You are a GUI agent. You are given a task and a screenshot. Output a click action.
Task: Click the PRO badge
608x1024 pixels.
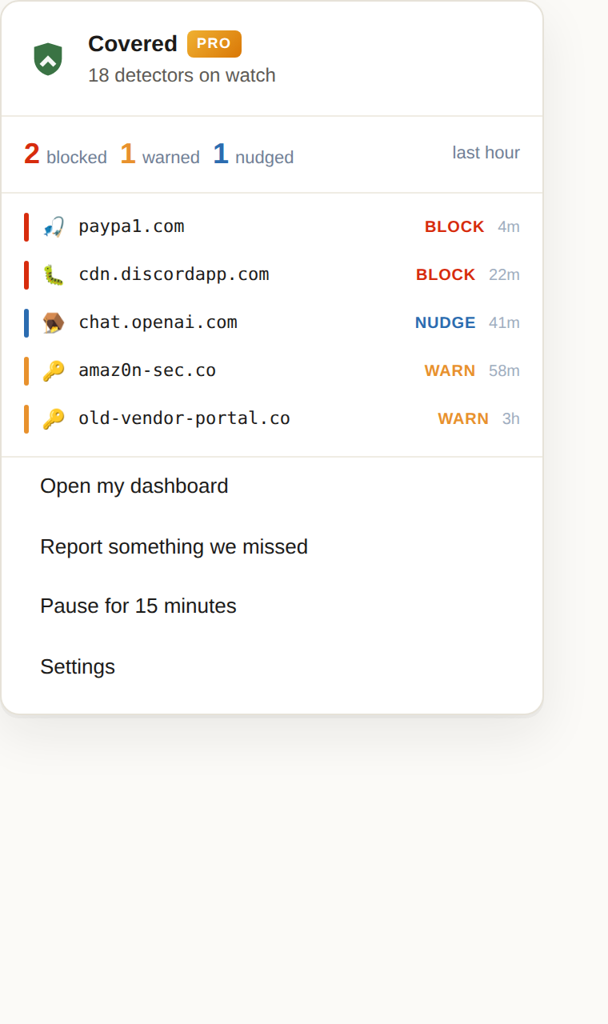click(214, 44)
